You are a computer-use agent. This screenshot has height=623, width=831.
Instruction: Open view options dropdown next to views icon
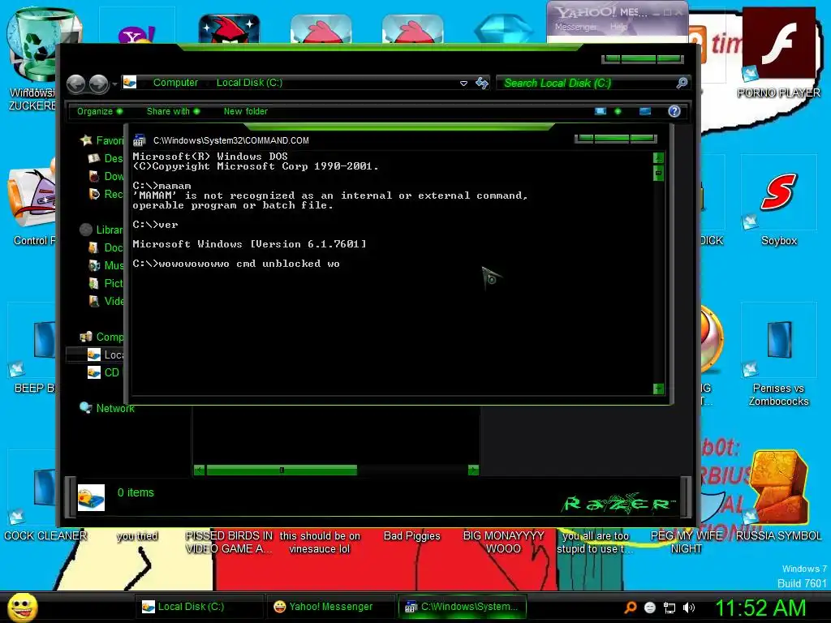(618, 111)
